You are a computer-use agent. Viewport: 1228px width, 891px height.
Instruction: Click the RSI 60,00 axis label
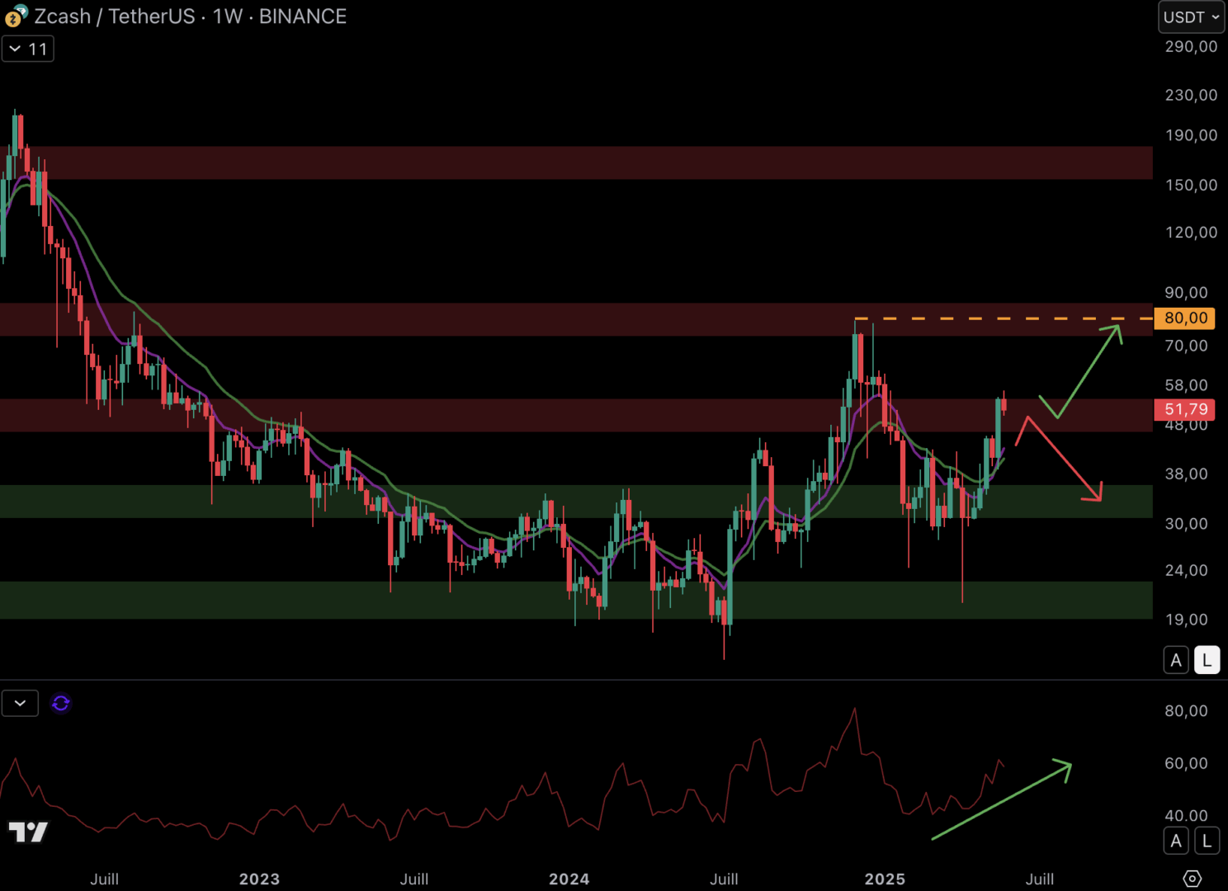pyautogui.click(x=1186, y=764)
